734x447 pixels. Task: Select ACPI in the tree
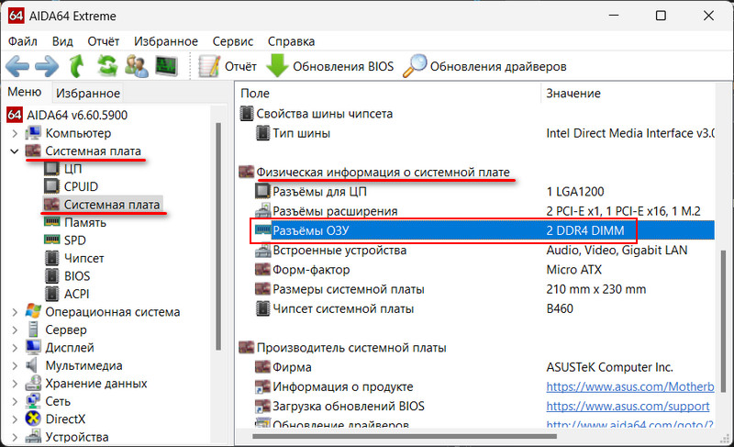(77, 294)
